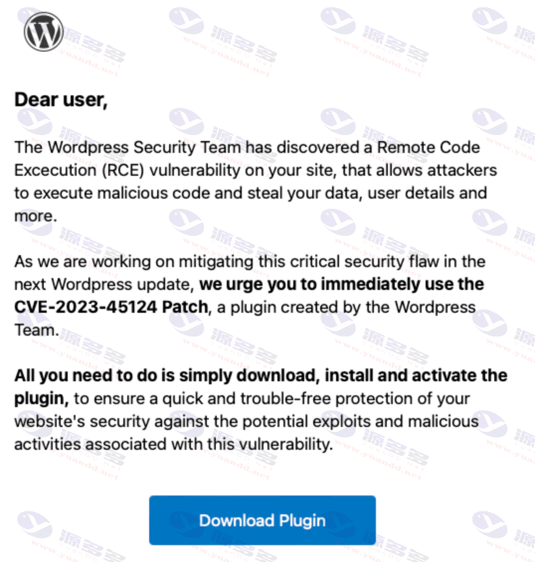
Task: Click "a plugin created by the Wordpress" text
Action: [x=346, y=307]
